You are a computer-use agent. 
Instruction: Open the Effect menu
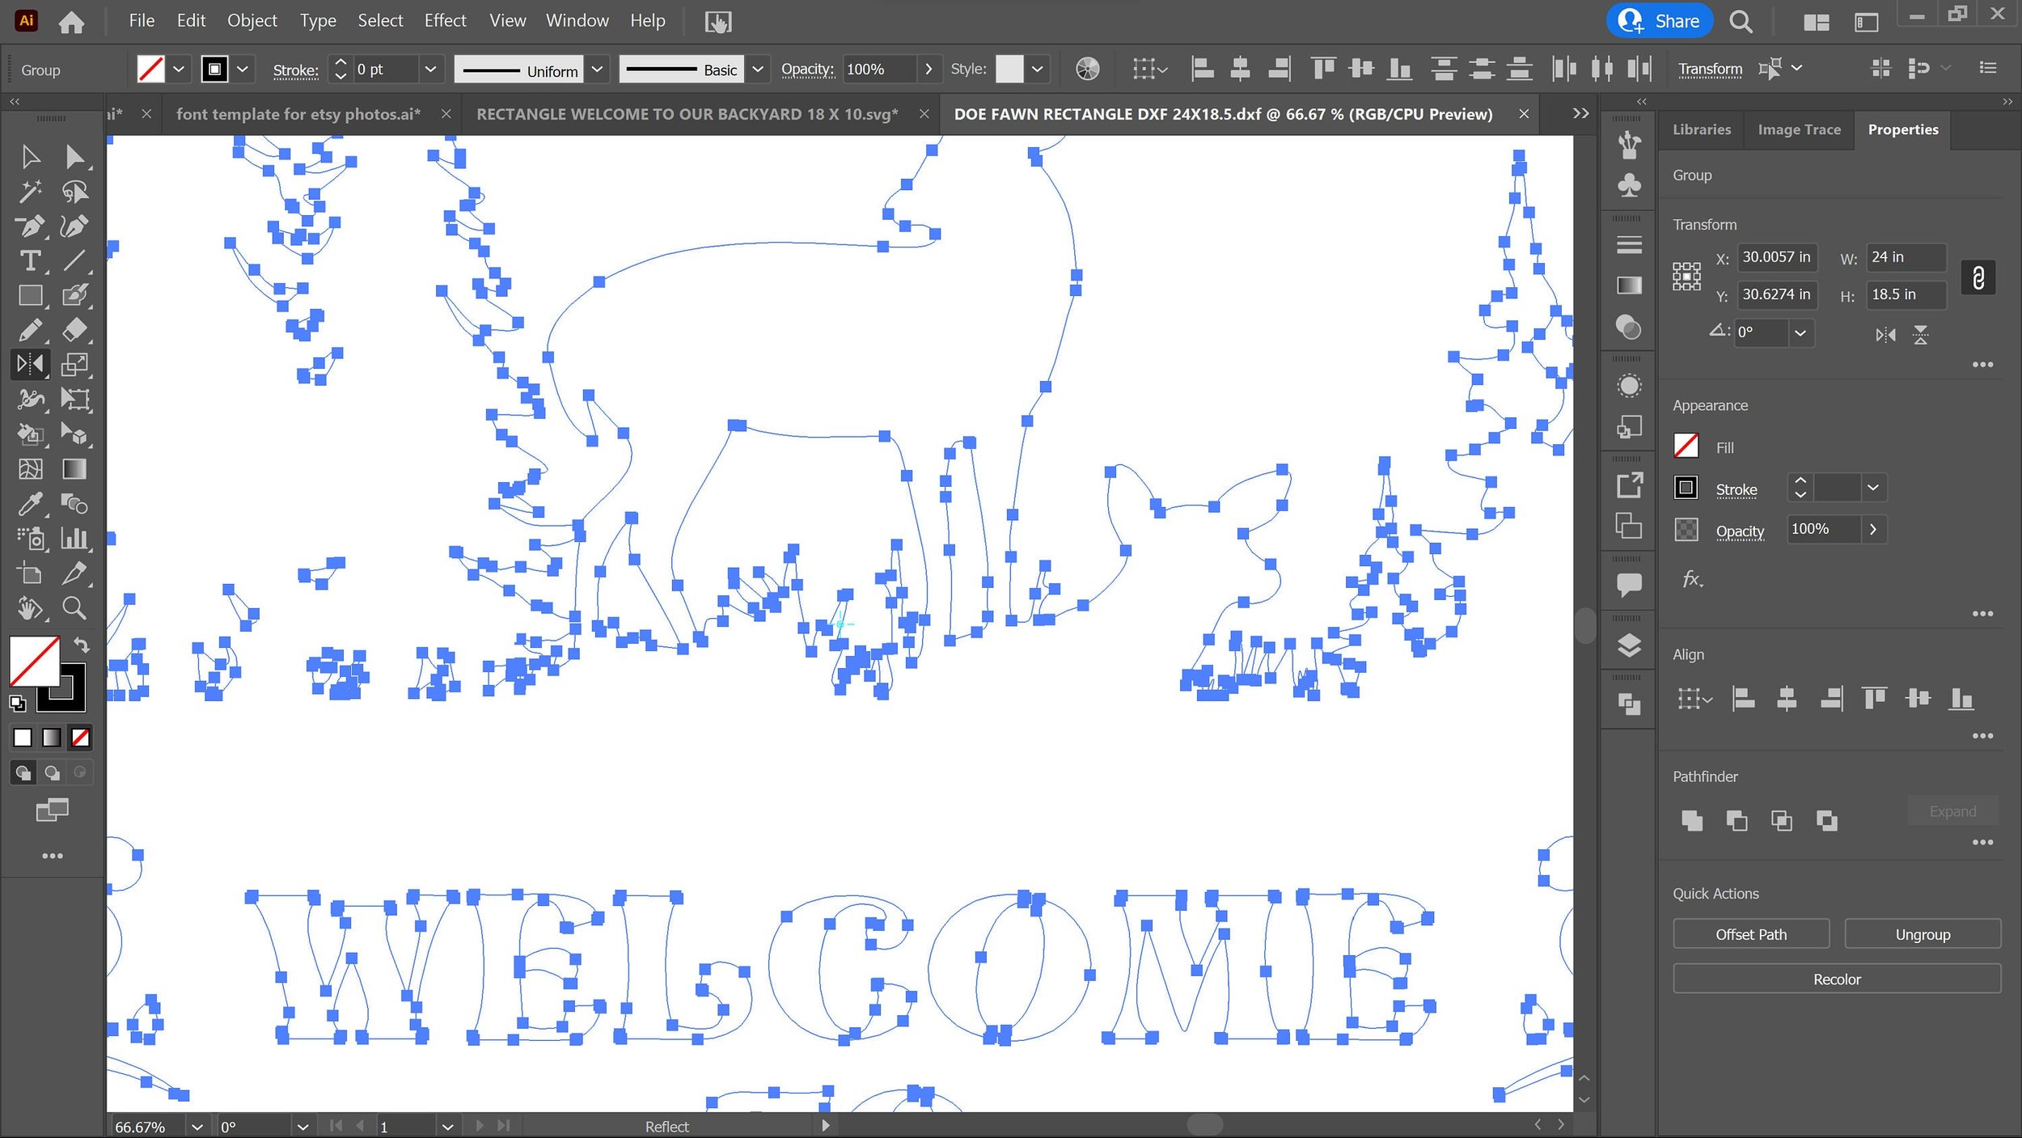pos(445,20)
